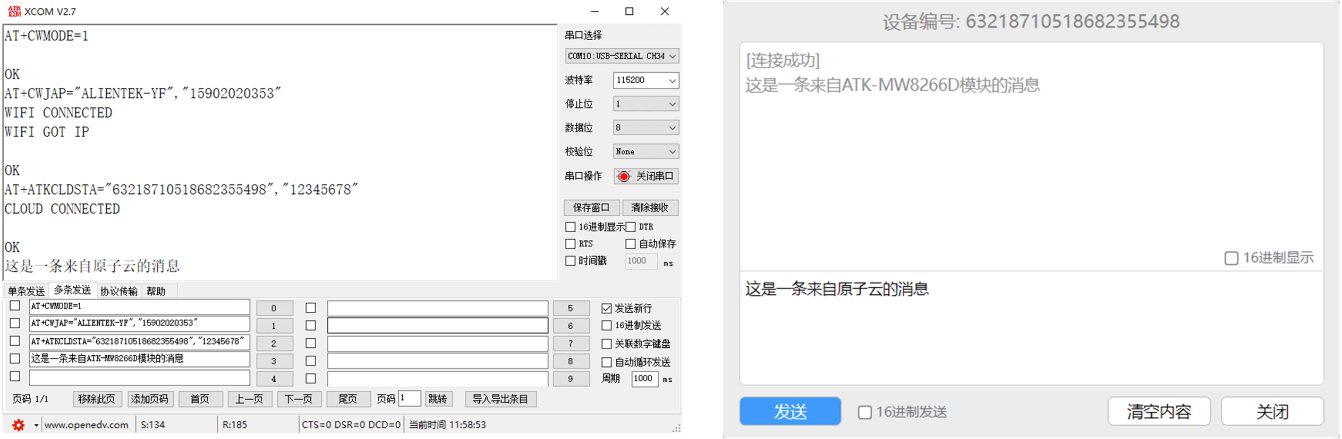Image resolution: width=1342 pixels, height=439 pixels.
Task: Open the 协议传输 tab
Action: click(x=118, y=291)
